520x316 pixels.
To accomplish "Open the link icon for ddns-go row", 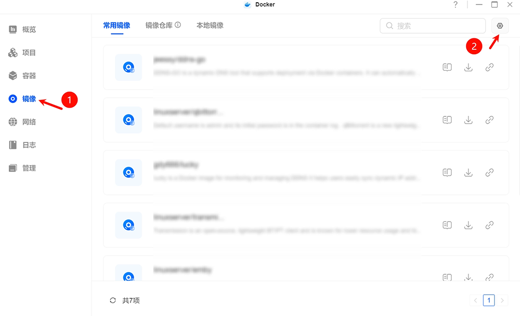I will click(489, 68).
